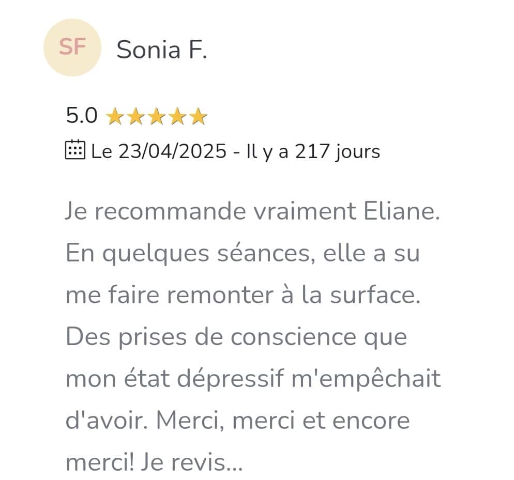Select the second gold star
The width and height of the screenshot is (514, 480).
135,117
